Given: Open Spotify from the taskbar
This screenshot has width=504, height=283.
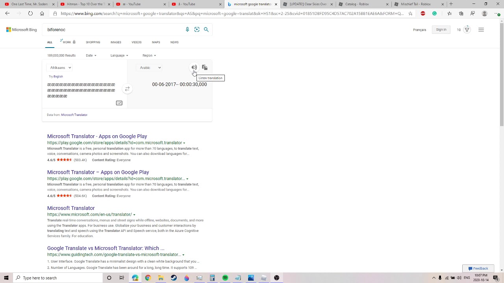Looking at the screenshot, I should pos(225,278).
